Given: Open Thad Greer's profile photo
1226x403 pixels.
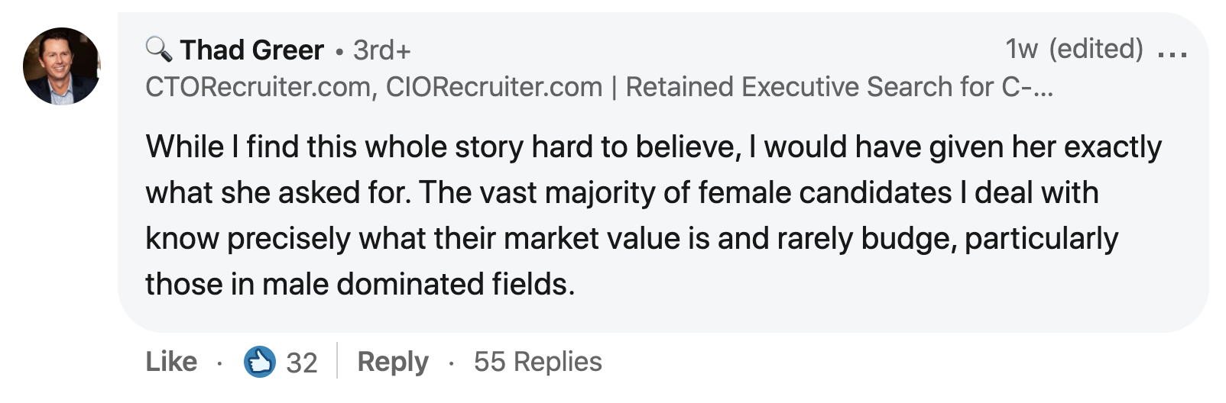Looking at the screenshot, I should [61, 66].
